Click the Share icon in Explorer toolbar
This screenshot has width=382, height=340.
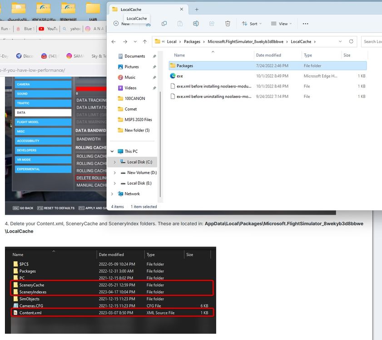pos(212,24)
